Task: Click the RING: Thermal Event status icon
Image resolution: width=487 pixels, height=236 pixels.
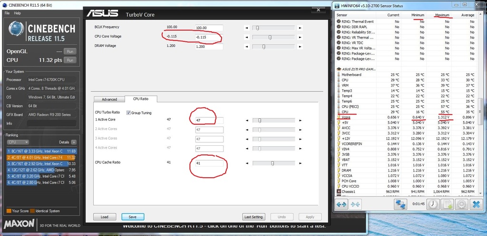Action: 339,22
